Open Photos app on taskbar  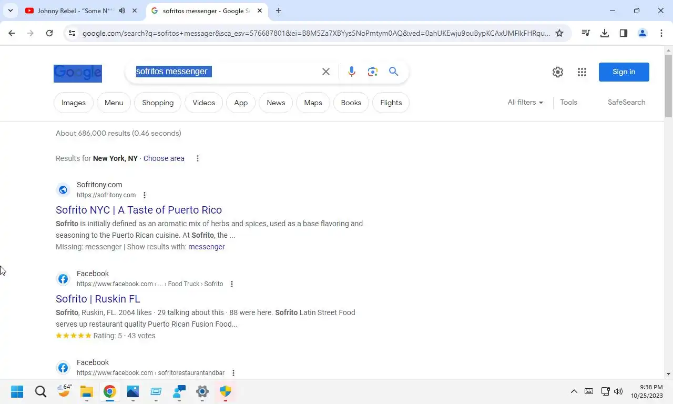coord(132,391)
